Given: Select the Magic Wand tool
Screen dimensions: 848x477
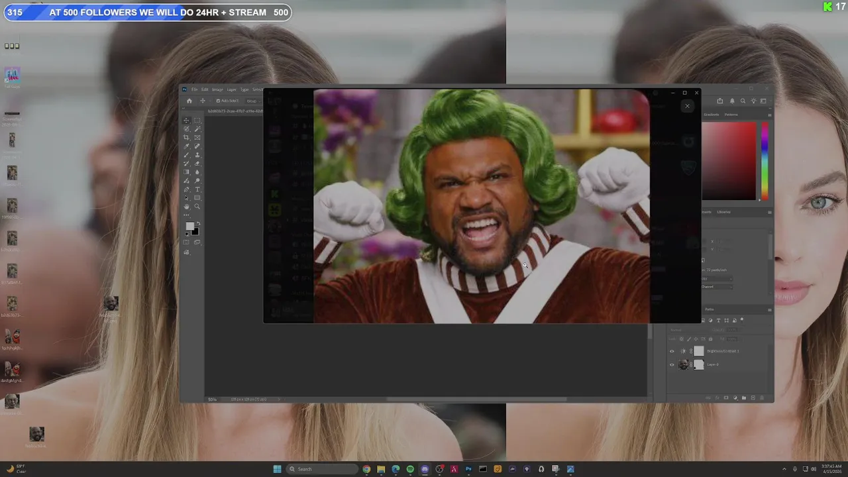Looking at the screenshot, I should click(x=197, y=129).
